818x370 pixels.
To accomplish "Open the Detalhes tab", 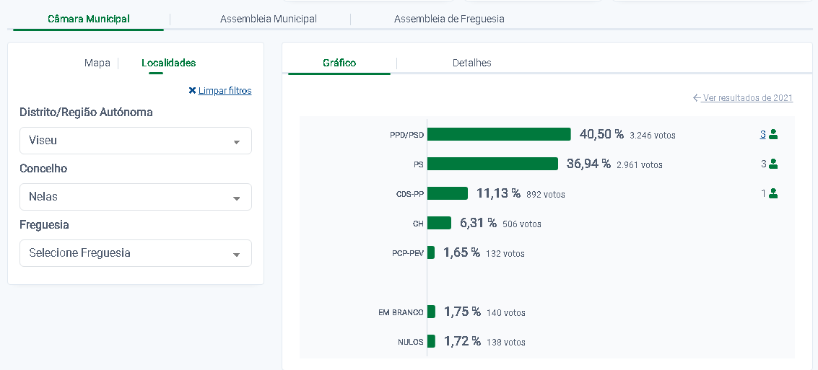I will [471, 63].
